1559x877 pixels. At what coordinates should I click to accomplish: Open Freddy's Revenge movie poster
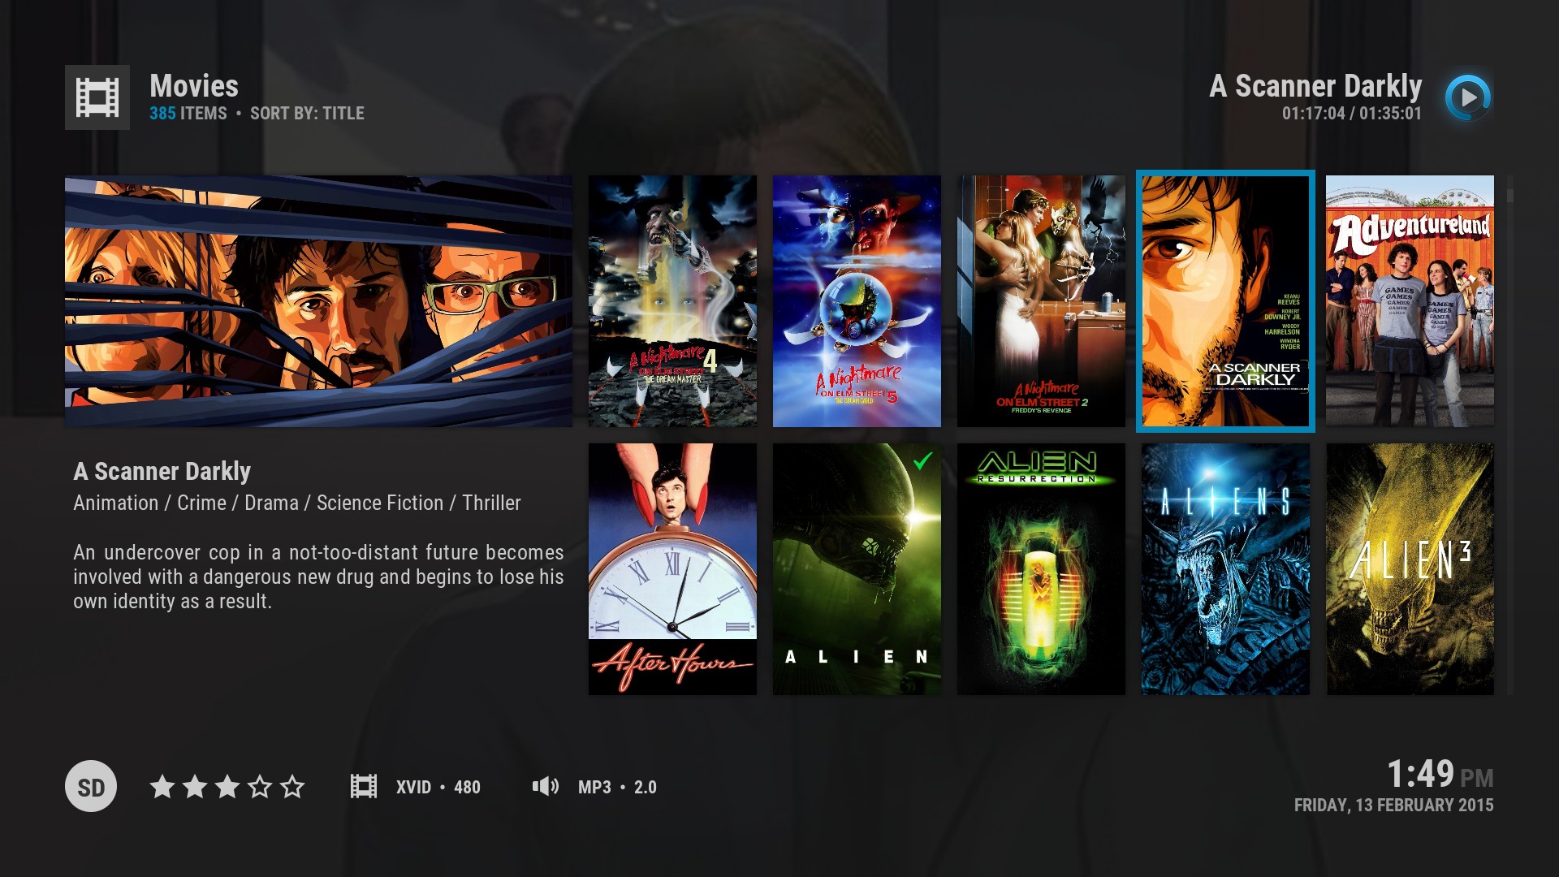[x=1041, y=301]
